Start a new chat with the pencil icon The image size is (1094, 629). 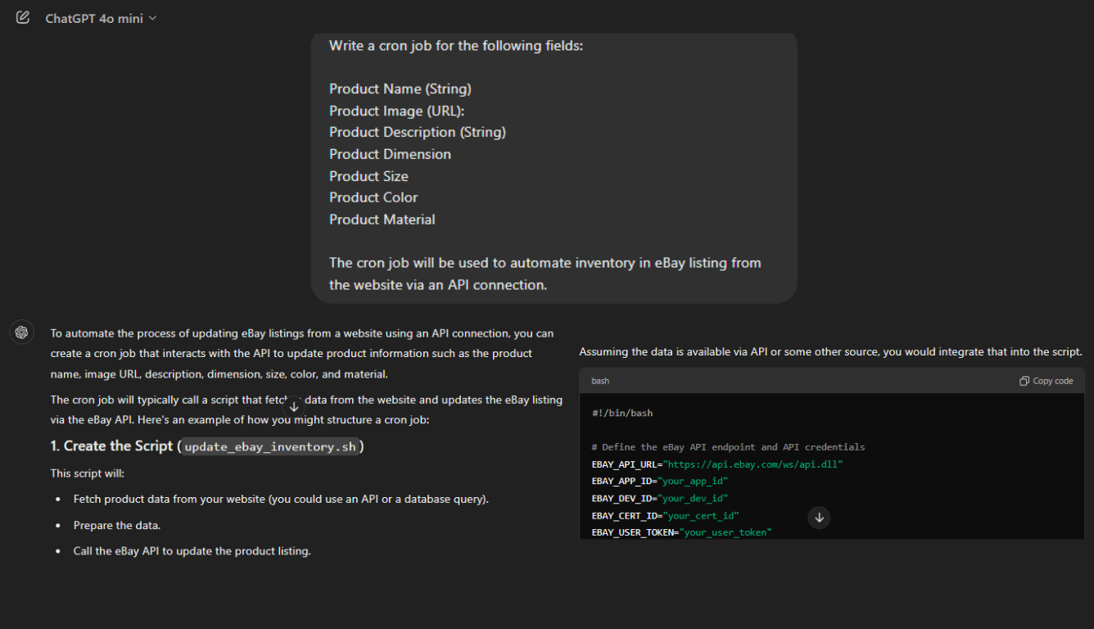pyautogui.click(x=23, y=17)
